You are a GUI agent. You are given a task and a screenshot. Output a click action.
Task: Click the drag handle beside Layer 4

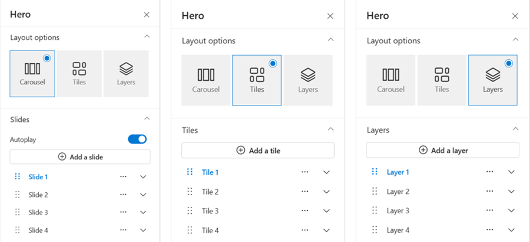(x=375, y=230)
